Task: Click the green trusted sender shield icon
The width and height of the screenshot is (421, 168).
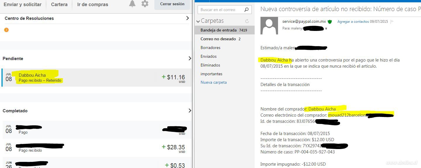Action: click(x=330, y=22)
